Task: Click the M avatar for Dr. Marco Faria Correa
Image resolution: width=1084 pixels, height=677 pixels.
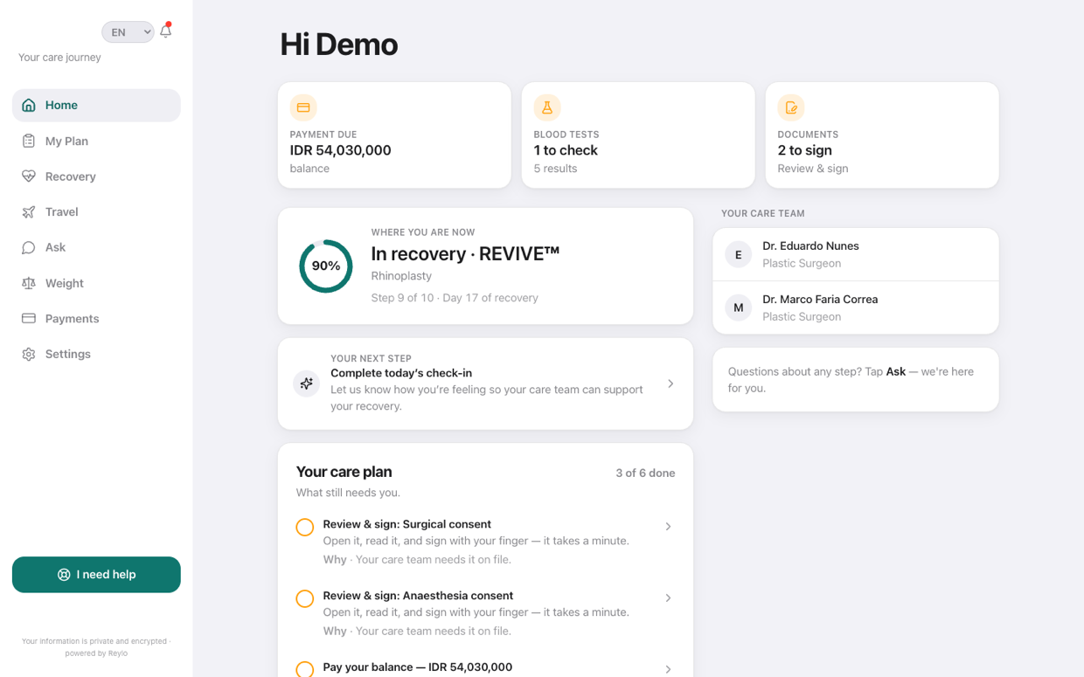Action: click(x=739, y=307)
